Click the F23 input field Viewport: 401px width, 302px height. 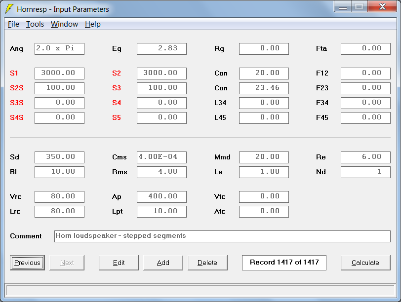pos(365,88)
